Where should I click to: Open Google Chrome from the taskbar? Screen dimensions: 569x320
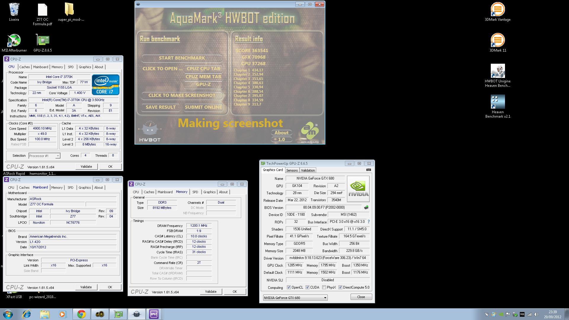81,314
